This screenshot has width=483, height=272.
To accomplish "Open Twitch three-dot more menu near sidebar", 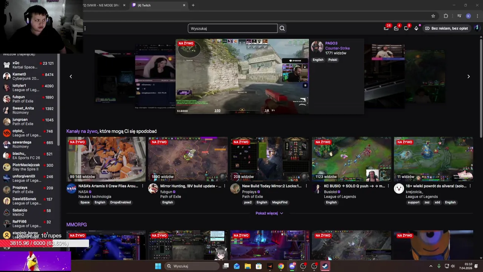I will pos(85,28).
